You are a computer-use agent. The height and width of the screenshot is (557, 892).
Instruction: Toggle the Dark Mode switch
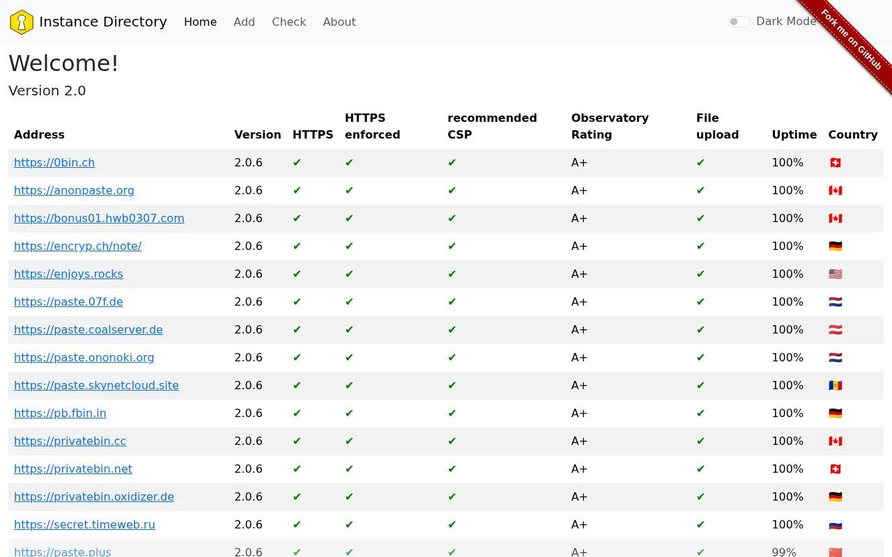(x=739, y=22)
